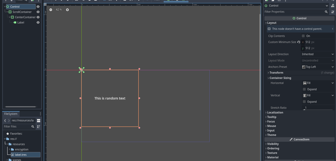The height and width of the screenshot is (161, 336).
Task: Open the Inspector Control object dropdown
Action: point(297,6)
